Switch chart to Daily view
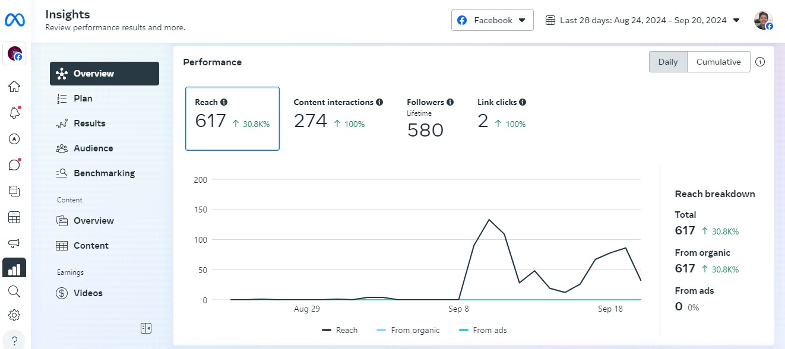The image size is (785, 349). tap(668, 62)
